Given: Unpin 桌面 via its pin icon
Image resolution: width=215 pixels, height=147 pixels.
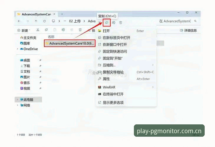Looking at the screenshot, I should tap(40, 60).
